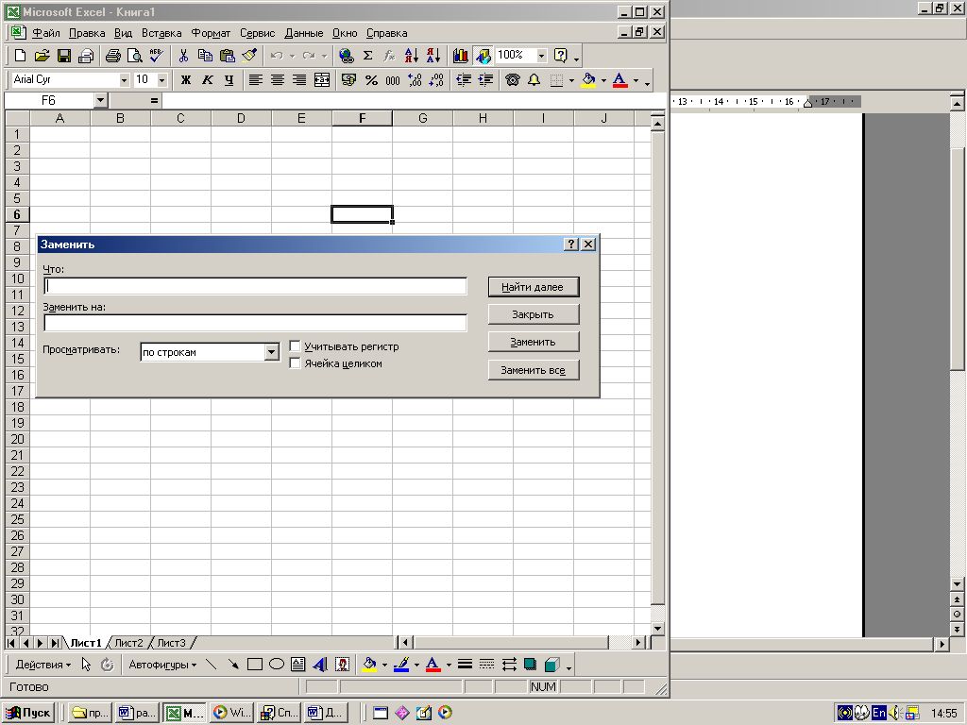Click the Paste clipboard icon
967x725 pixels.
click(x=228, y=56)
